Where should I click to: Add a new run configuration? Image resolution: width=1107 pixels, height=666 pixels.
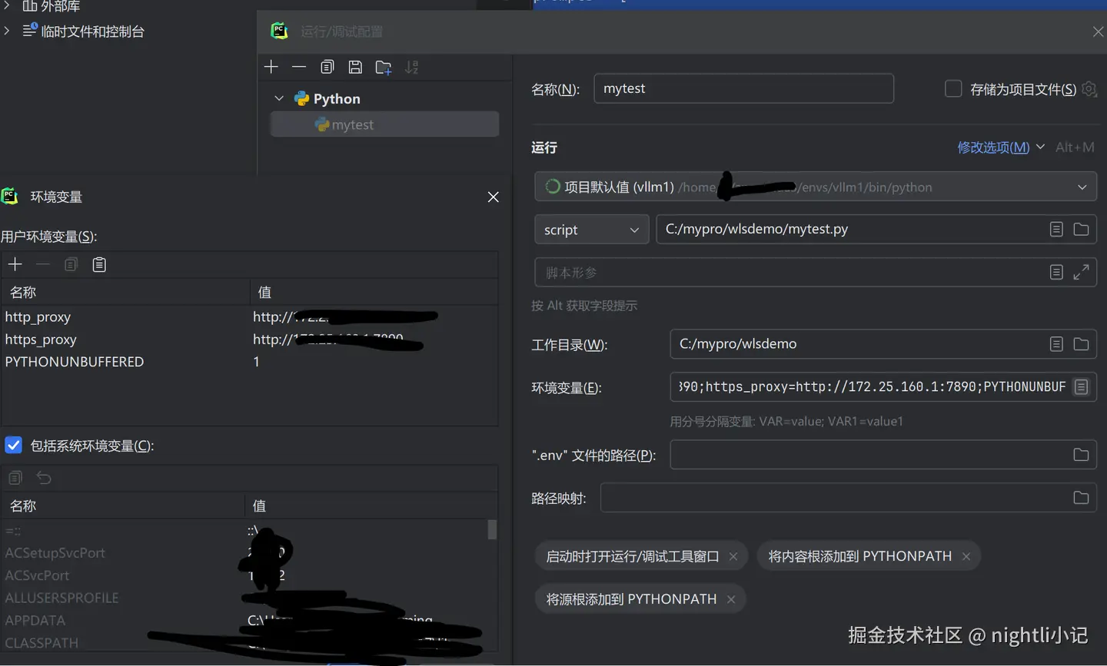coord(271,67)
